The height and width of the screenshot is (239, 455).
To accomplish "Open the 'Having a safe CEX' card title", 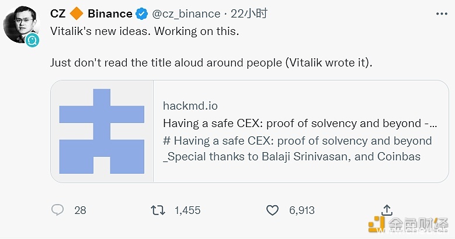I will [300, 123].
